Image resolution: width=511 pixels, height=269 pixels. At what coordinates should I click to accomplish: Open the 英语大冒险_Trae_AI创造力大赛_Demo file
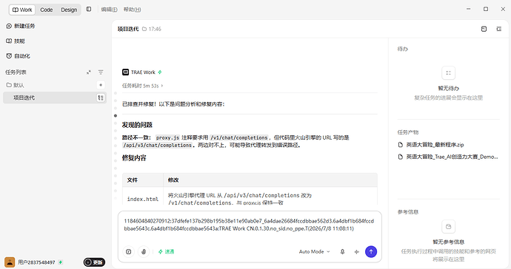[448, 157]
